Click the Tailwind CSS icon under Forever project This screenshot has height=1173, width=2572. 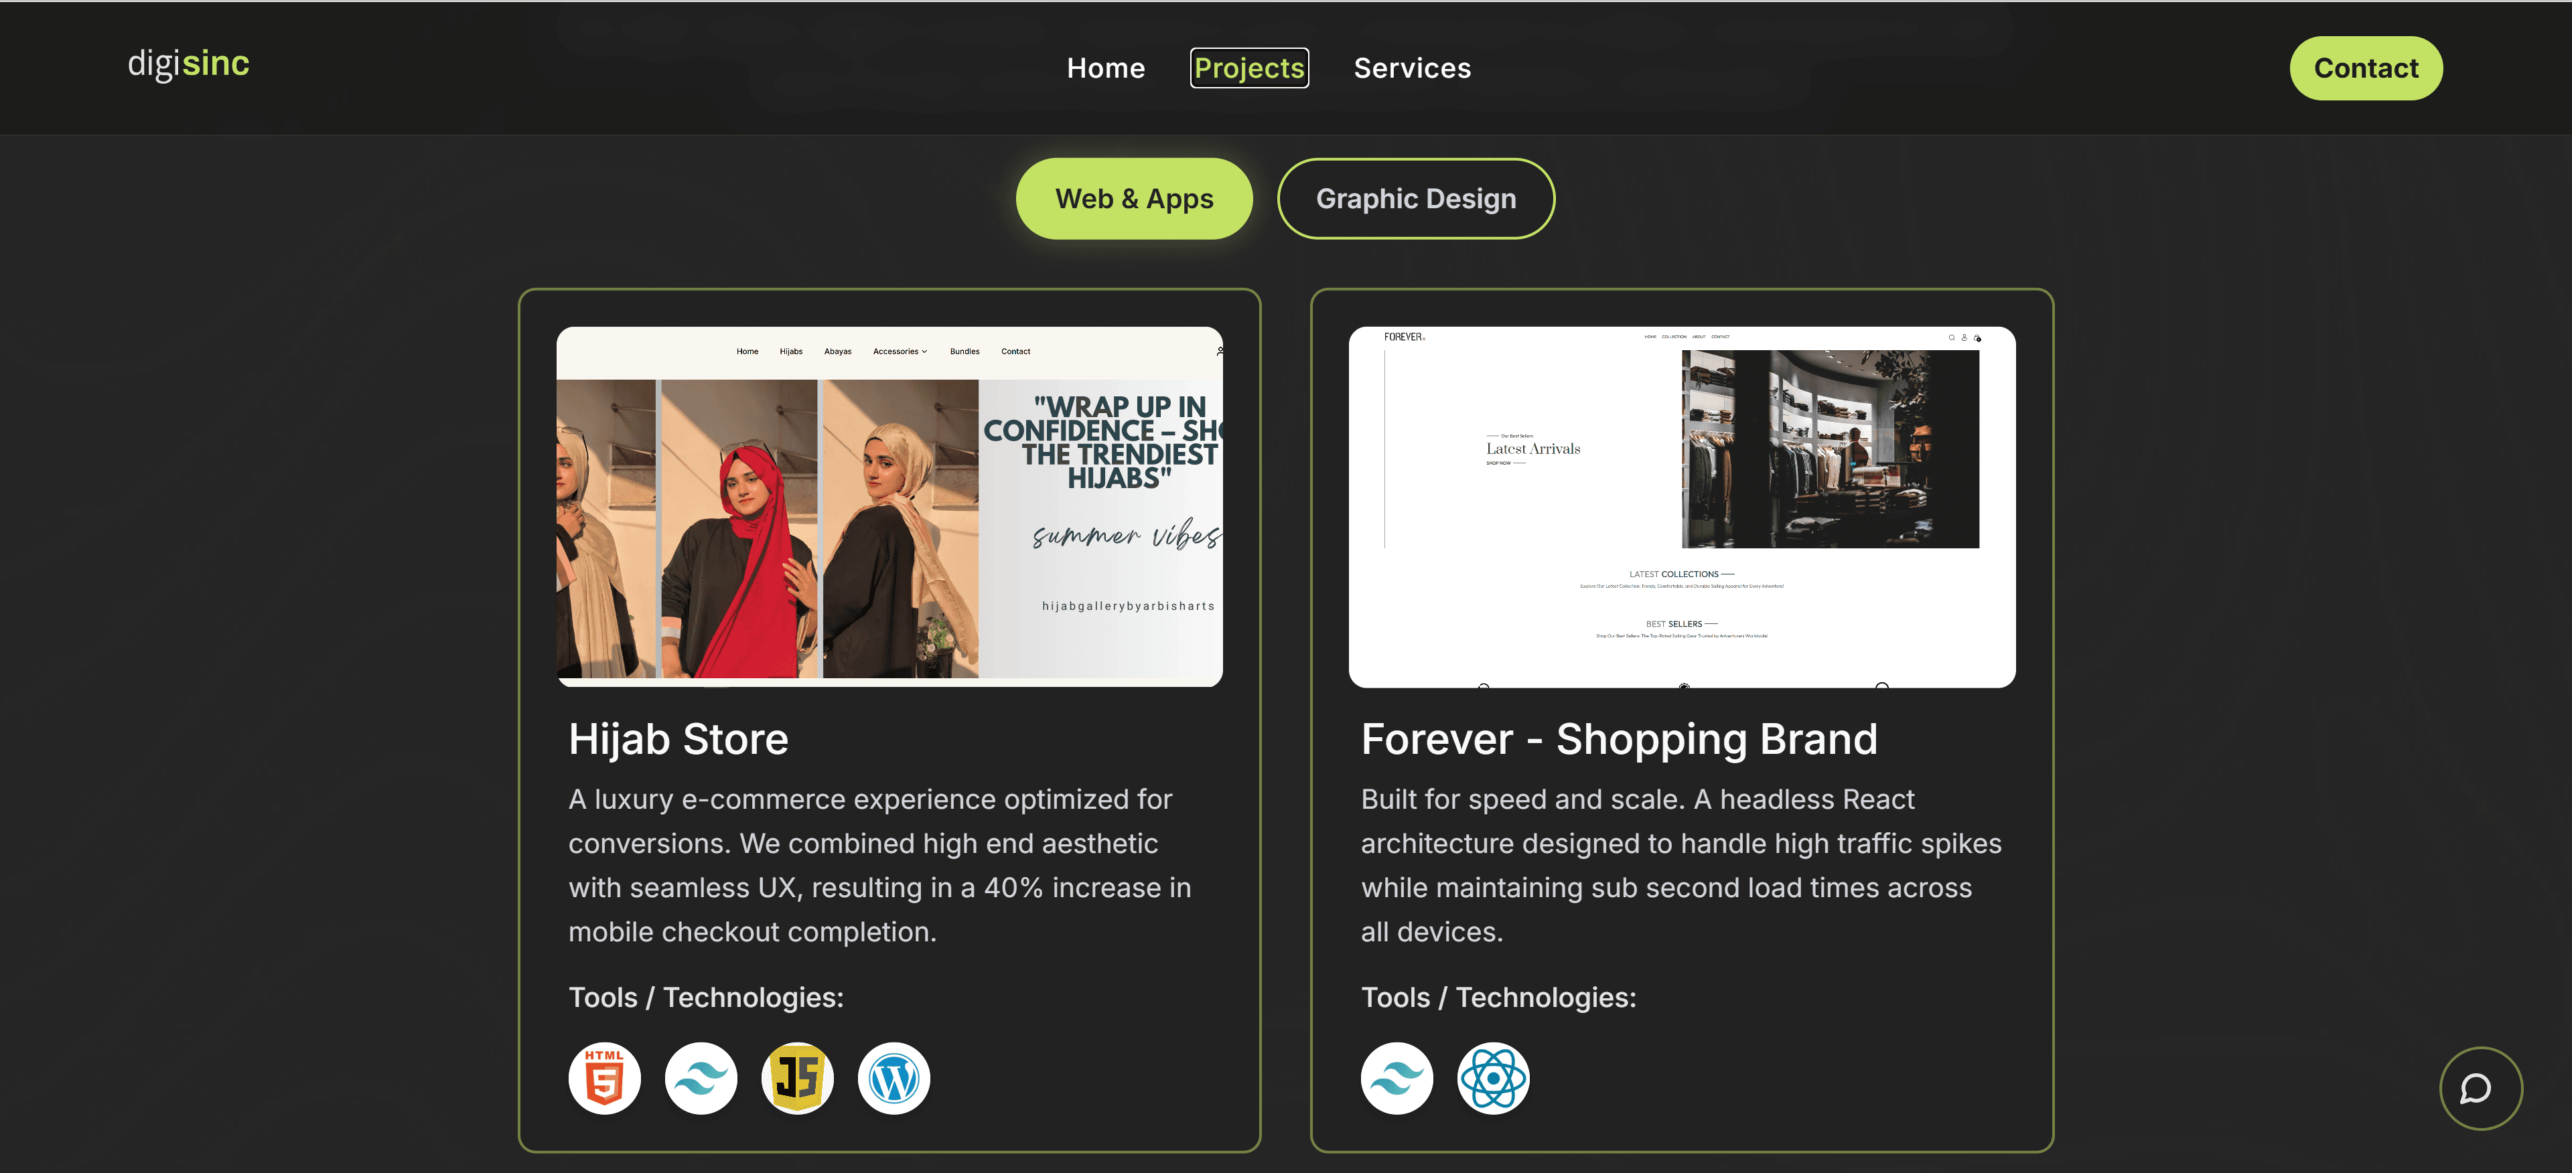(1397, 1078)
